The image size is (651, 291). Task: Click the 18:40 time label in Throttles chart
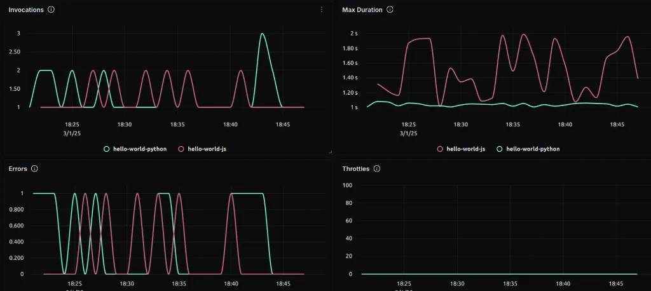click(564, 284)
